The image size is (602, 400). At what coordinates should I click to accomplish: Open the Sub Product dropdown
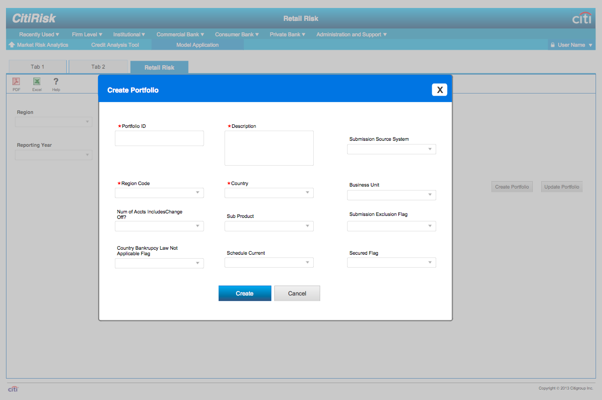click(269, 226)
